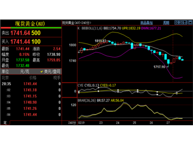The width and height of the screenshot is (193, 145).
Task: Click the red-green buy/sell ratio bar
Action: tap(31, 28)
